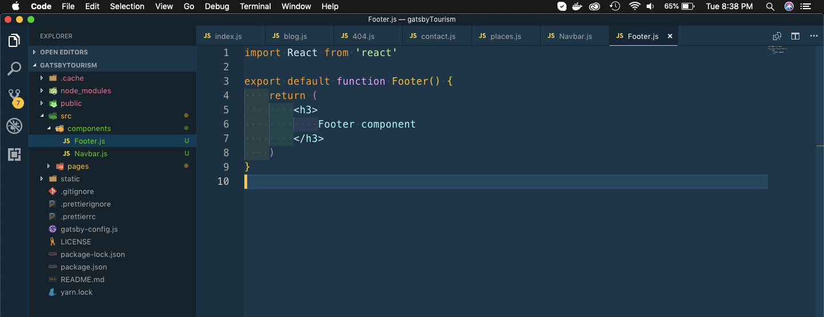This screenshot has height=317, width=824.
Task: Open the Go menu
Action: click(x=189, y=6)
